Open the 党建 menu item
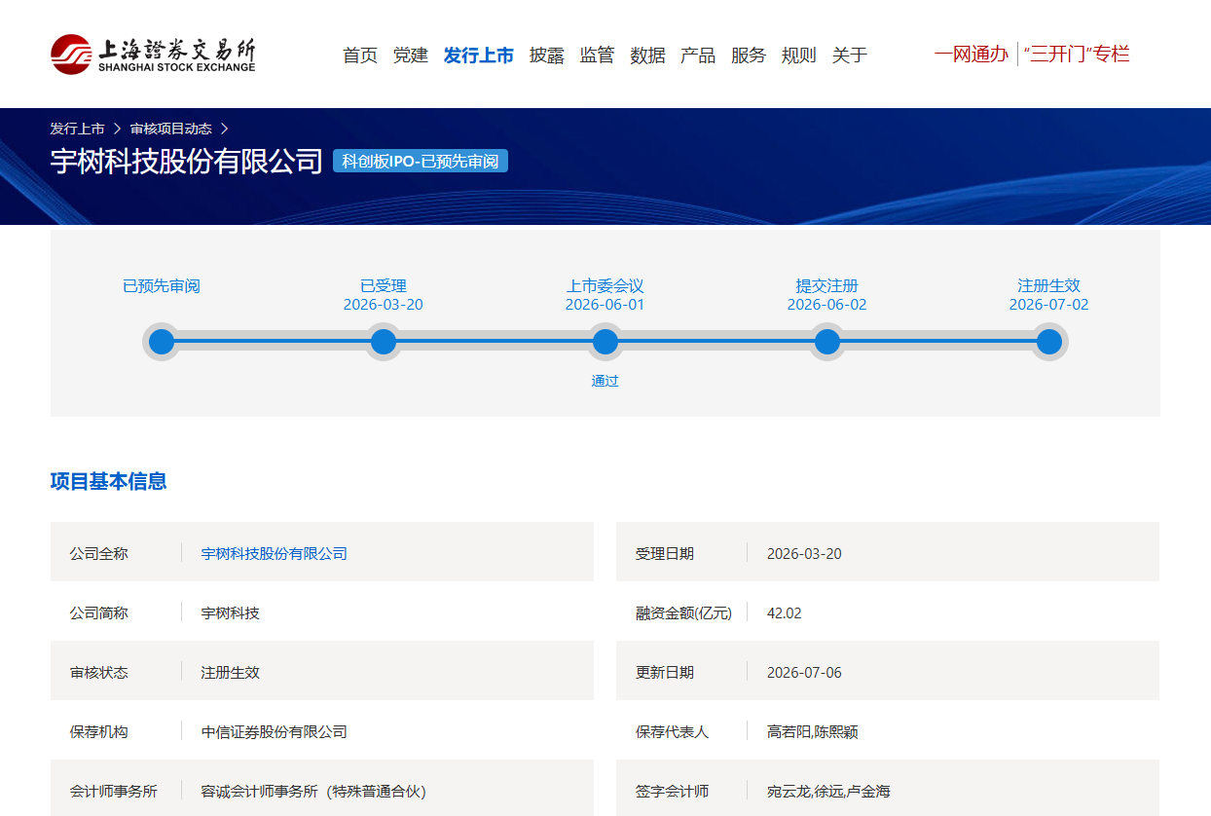The height and width of the screenshot is (816, 1211). (411, 56)
